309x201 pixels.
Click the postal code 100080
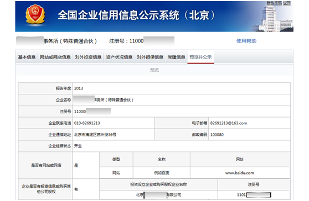[217, 135]
